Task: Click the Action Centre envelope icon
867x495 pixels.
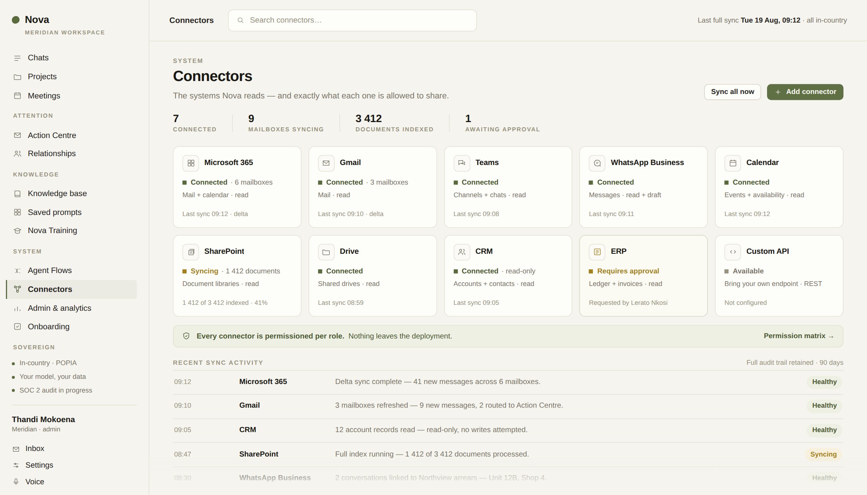Action: tap(17, 135)
